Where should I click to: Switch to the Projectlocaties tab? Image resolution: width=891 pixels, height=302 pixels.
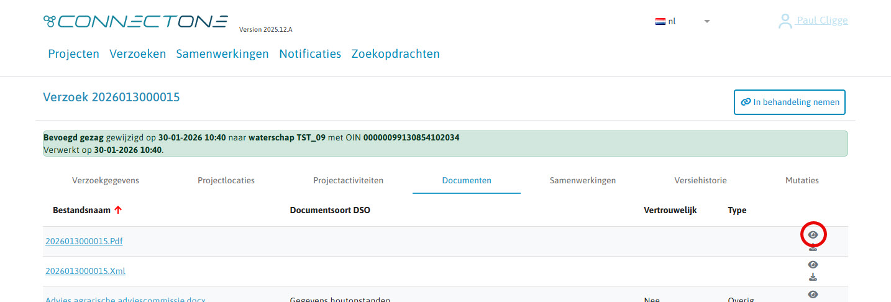click(x=226, y=181)
